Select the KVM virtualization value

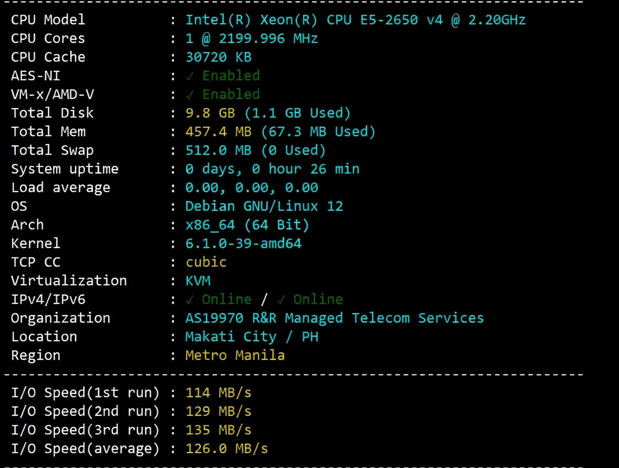(198, 280)
